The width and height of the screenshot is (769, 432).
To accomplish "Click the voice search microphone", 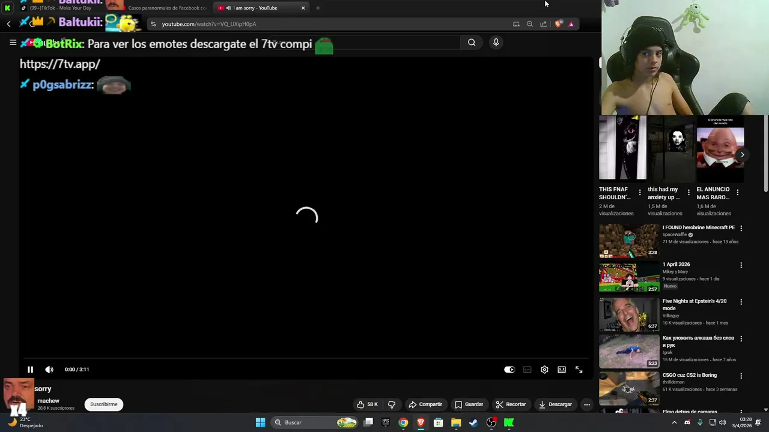I will click(x=496, y=42).
